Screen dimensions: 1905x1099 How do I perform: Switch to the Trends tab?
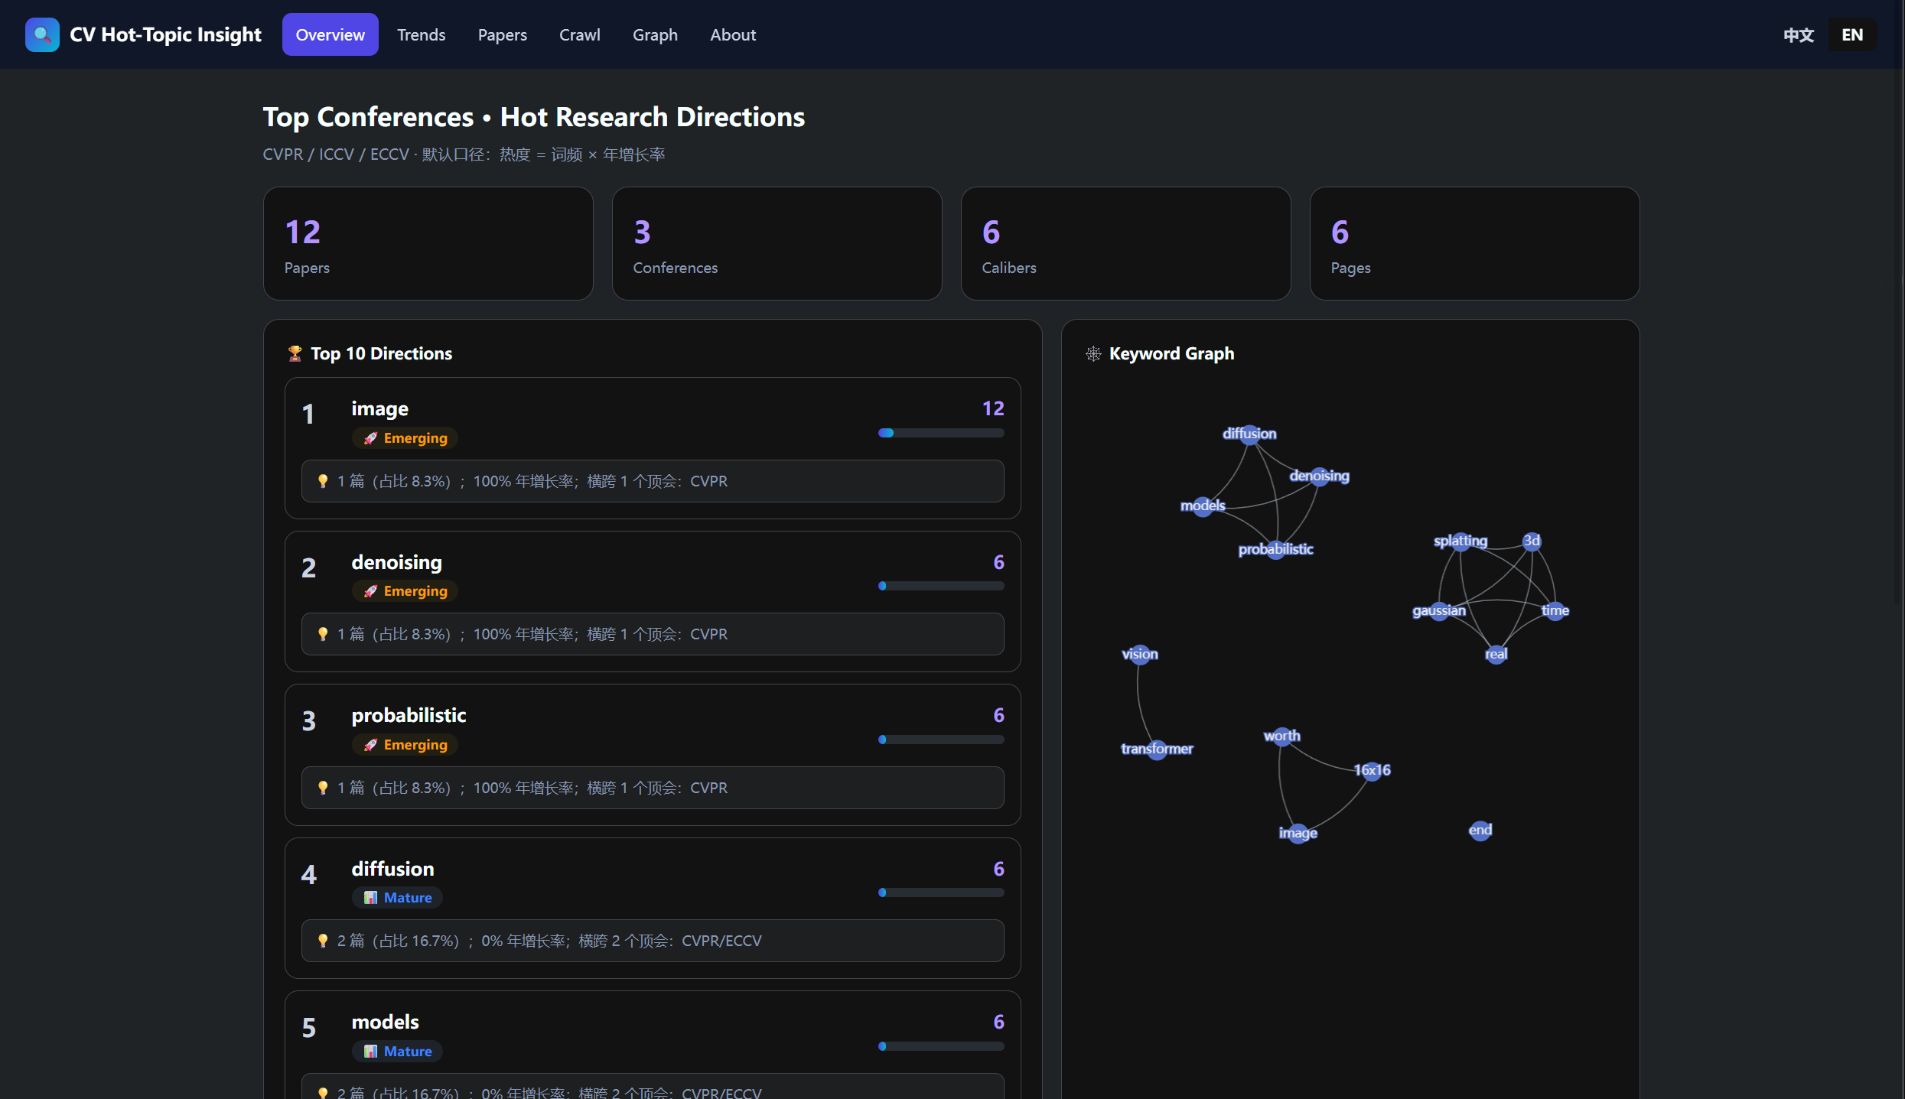[x=421, y=34]
